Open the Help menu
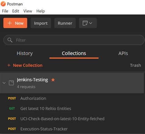This screenshot has width=145, height=134. [x=41, y=11]
